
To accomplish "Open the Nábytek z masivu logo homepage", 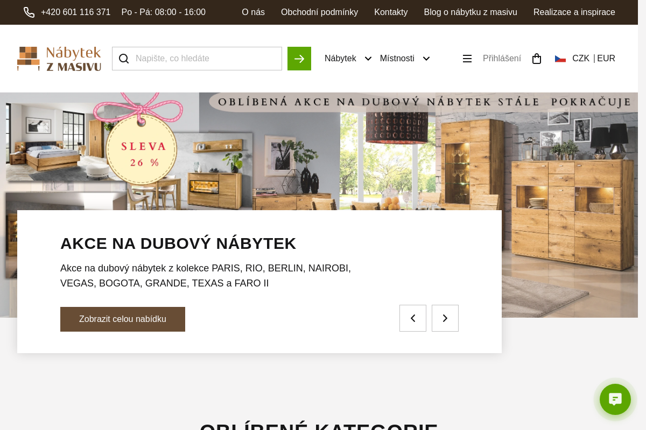I will point(59,59).
